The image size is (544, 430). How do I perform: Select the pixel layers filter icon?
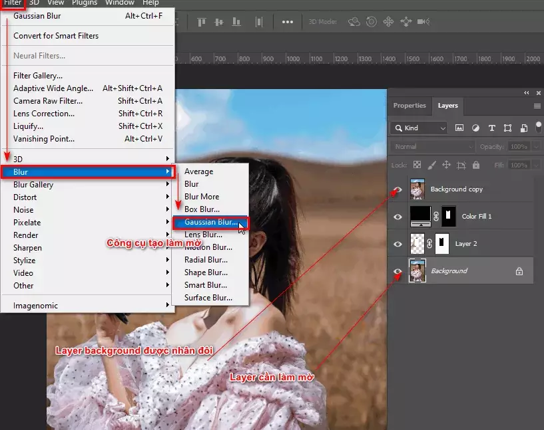pyautogui.click(x=460, y=128)
